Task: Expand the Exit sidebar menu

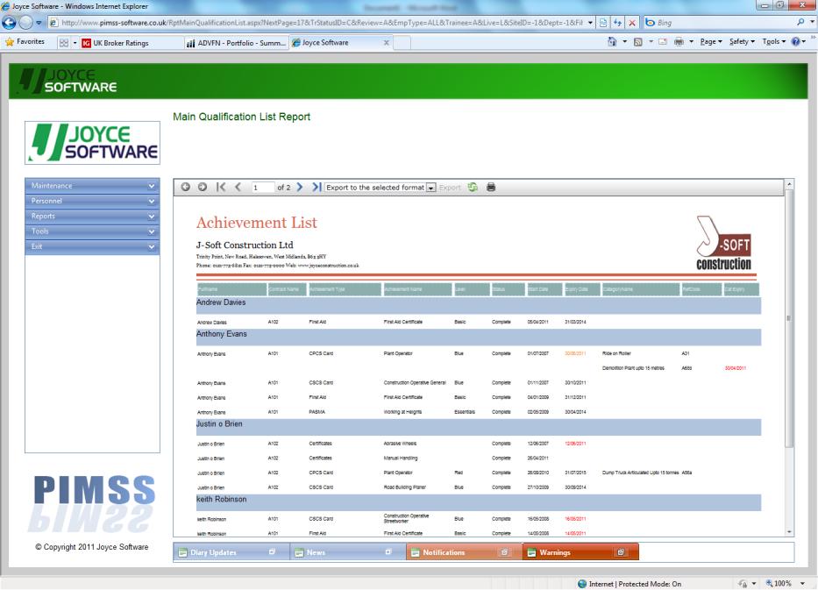Action: [92, 246]
